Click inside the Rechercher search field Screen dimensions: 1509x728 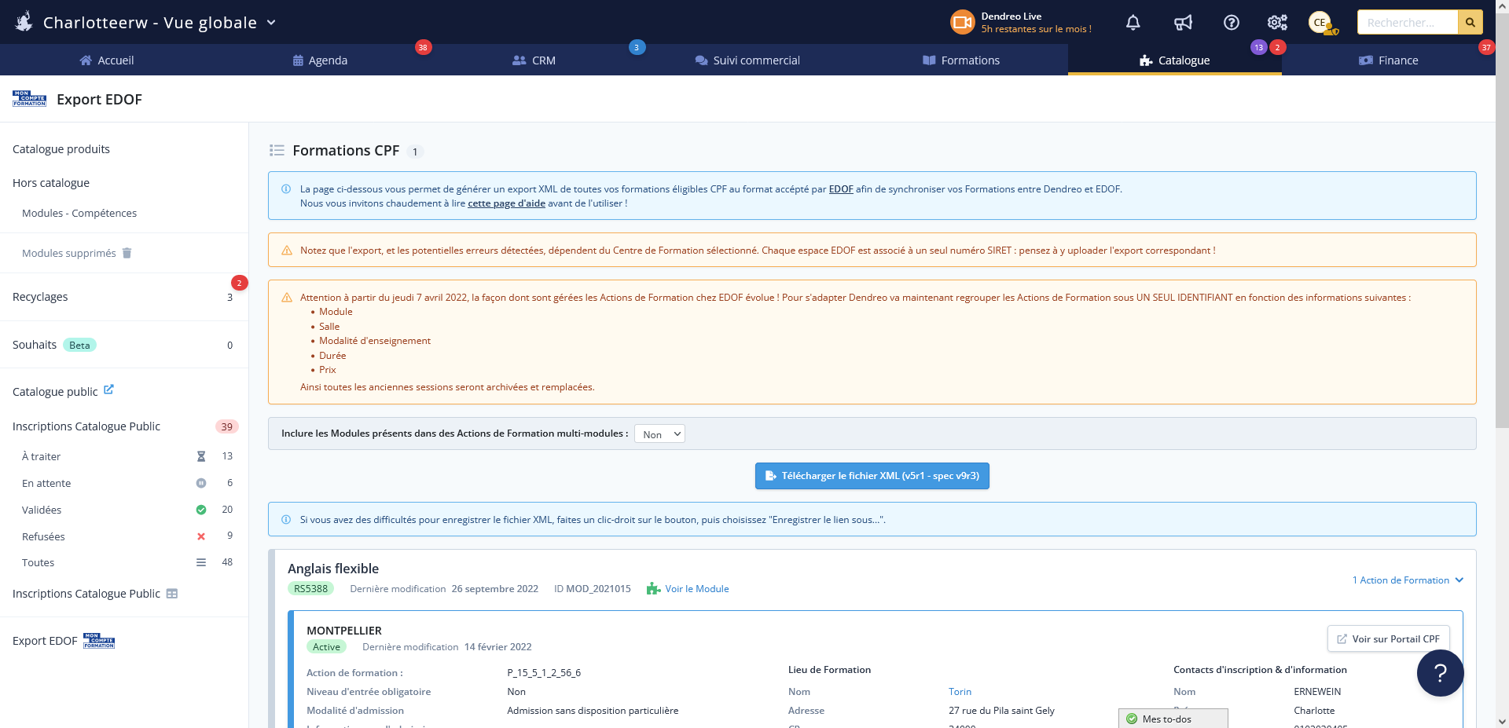point(1407,22)
